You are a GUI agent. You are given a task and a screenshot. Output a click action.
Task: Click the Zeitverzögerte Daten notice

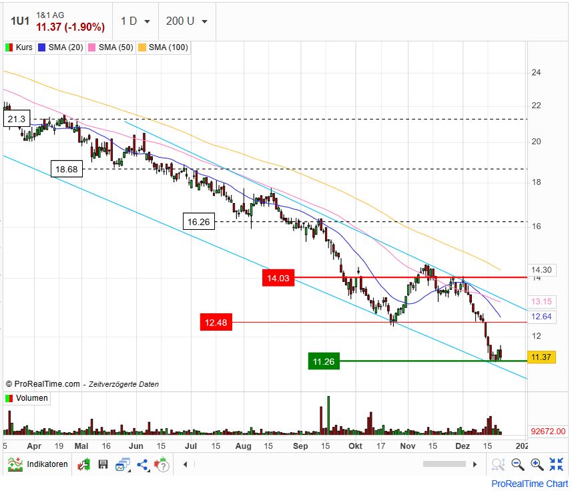tap(123, 384)
